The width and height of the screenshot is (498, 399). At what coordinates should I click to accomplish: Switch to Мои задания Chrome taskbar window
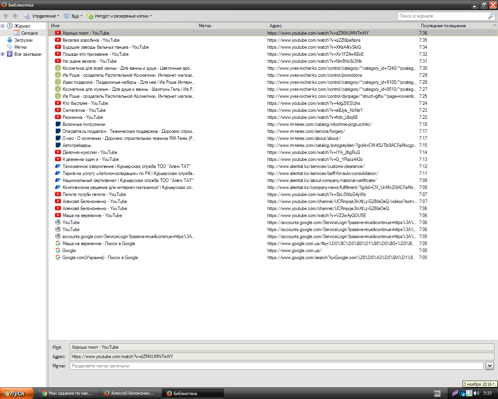(x=69, y=393)
